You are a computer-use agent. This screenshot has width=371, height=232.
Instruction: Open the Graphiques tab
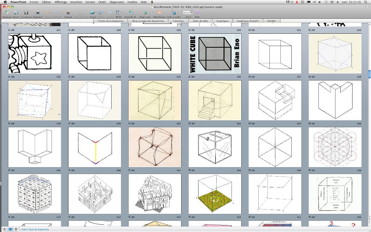(x=222, y=21)
